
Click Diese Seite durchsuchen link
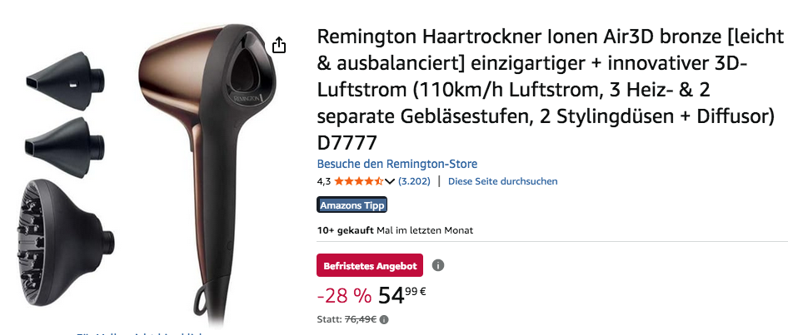[502, 181]
